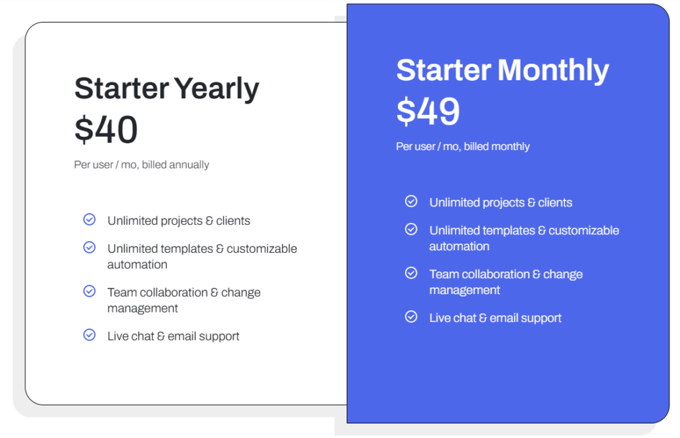This screenshot has width=680, height=438.
Task: Select the Starter Monthly plan heading
Action: [502, 70]
